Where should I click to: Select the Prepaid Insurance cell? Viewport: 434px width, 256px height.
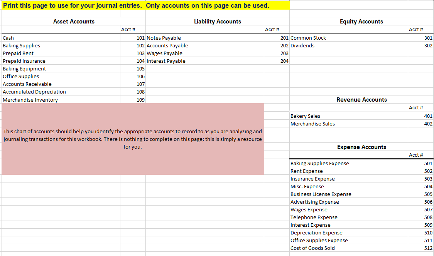(x=61, y=61)
